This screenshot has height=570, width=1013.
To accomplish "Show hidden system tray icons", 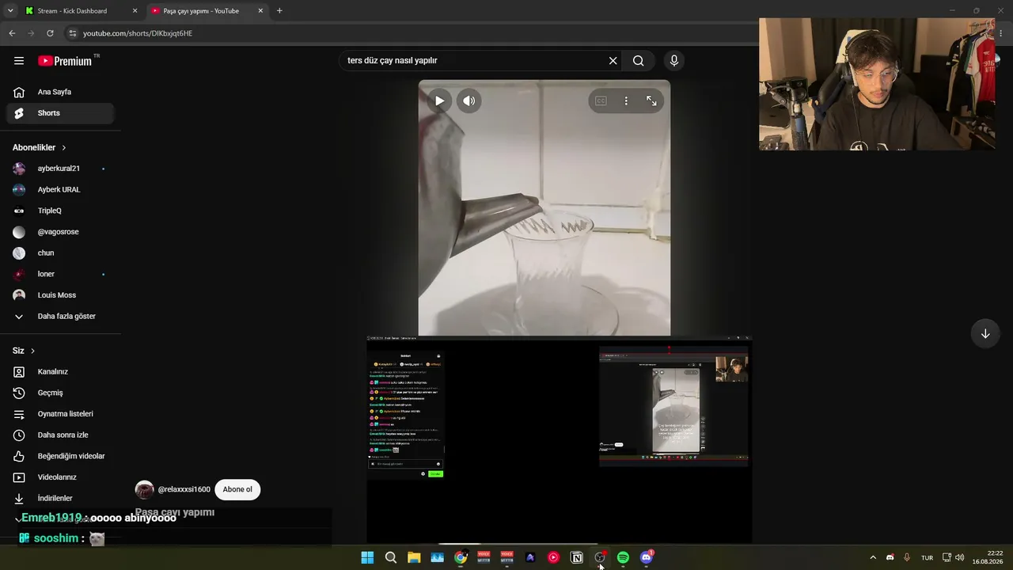I will point(873,557).
